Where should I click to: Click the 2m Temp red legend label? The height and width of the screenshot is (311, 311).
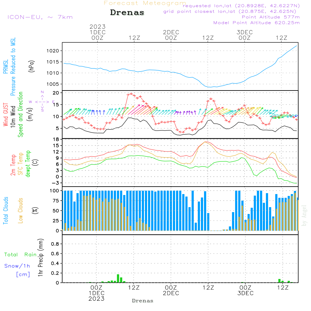tap(13, 165)
